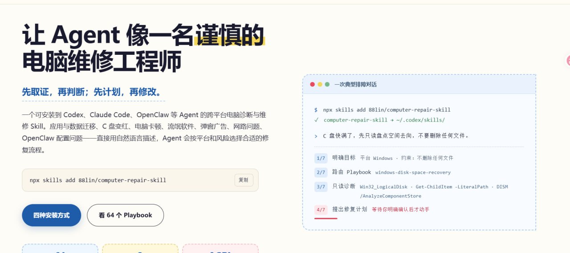Click the 2/7 step badge
This screenshot has height=253, width=570.
coord(321,172)
